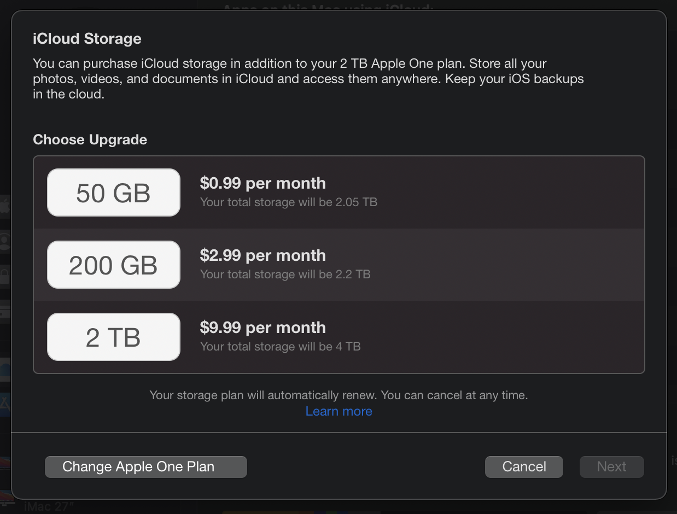
Task: Select the 50 GB storage upgrade
Action: coord(114,192)
